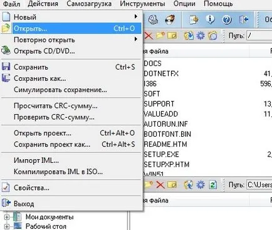Select the SUPPORT folder row
Image resolution: width=272 pixels, height=230 pixels.
(159, 104)
